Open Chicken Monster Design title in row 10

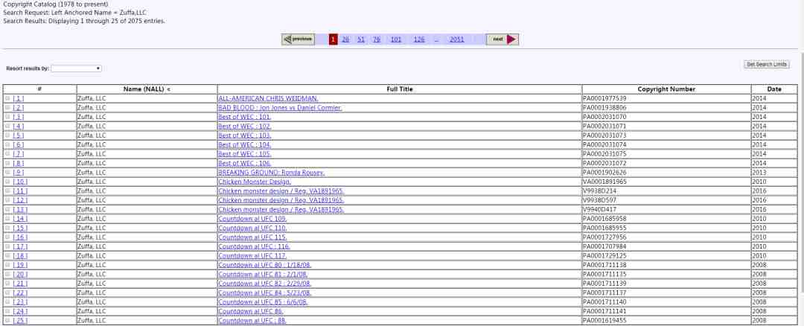click(x=255, y=182)
